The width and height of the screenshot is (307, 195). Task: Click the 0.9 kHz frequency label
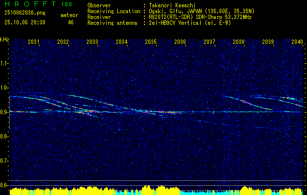point(4,112)
